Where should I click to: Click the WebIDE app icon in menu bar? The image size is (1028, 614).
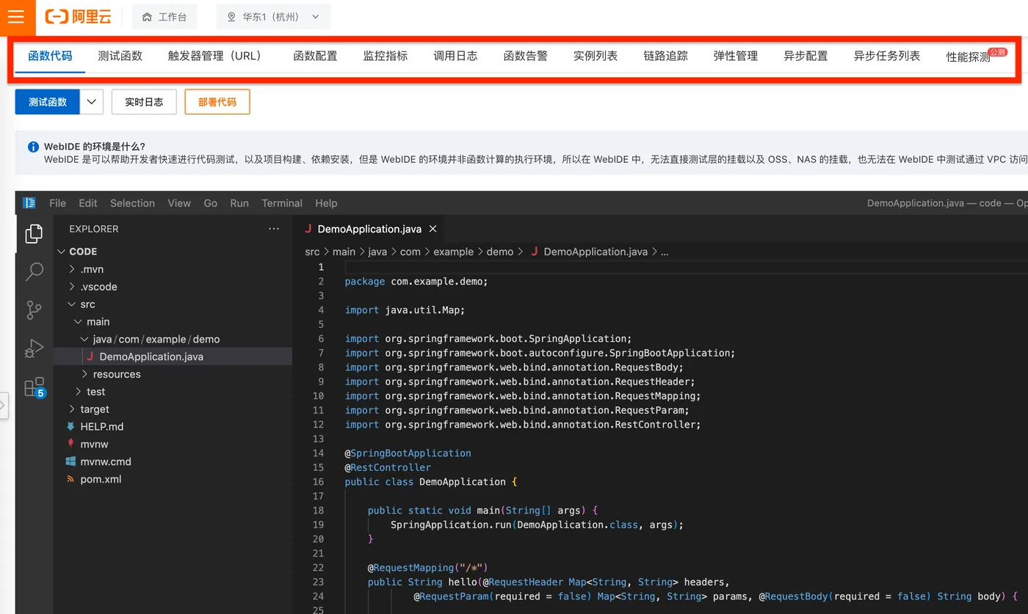tap(29, 203)
